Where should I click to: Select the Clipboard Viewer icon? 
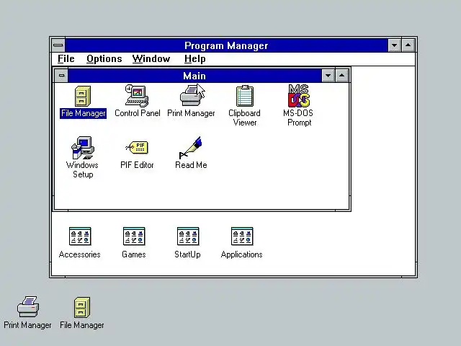point(245,96)
